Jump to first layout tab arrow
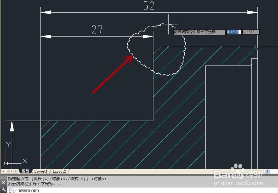Image resolution: width=278 pixels, height=193 pixels. pyautogui.click(x=3, y=171)
